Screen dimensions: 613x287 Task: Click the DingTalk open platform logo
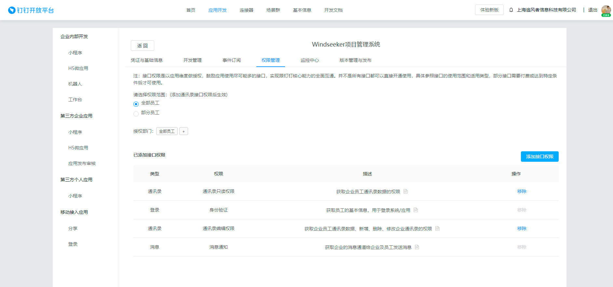coord(31,10)
